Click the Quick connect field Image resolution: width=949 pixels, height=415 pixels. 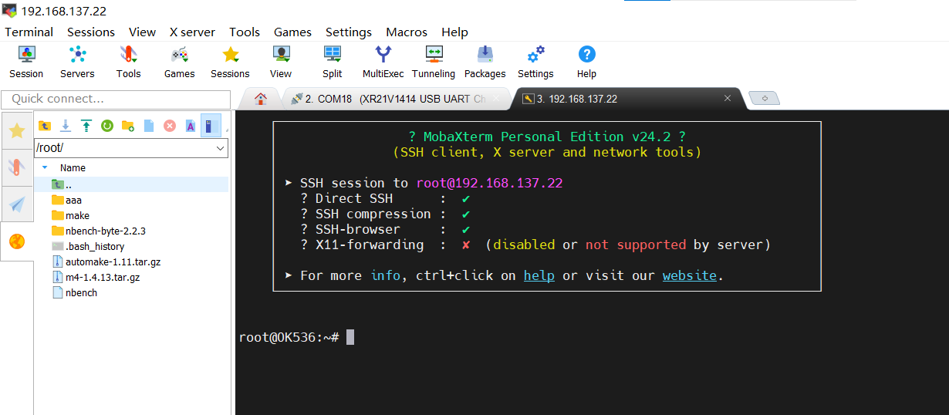tap(116, 100)
